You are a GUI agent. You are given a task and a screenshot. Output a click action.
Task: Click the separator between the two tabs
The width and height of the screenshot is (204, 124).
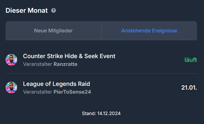pyautogui.click(x=101, y=31)
